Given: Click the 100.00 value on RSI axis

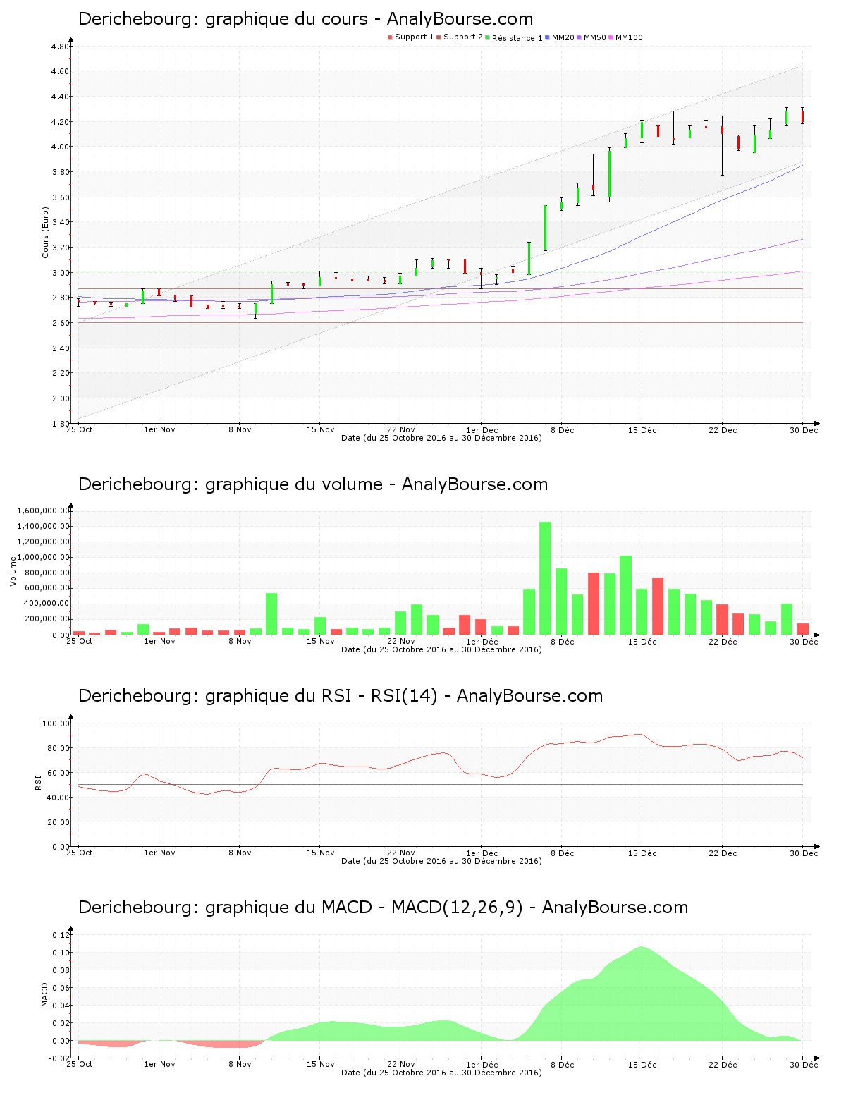Looking at the screenshot, I should tap(56, 723).
